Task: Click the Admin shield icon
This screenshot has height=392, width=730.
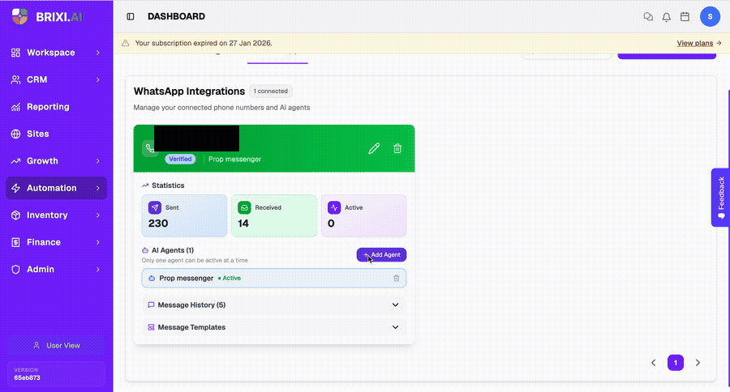Action: coord(16,269)
